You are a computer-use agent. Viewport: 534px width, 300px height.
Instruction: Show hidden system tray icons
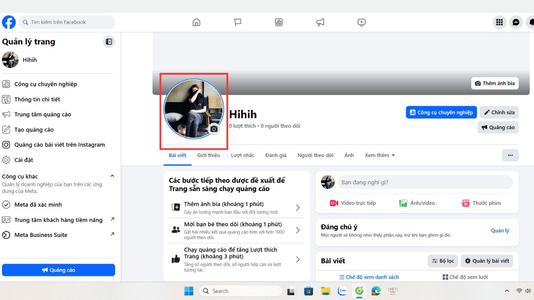point(507,291)
